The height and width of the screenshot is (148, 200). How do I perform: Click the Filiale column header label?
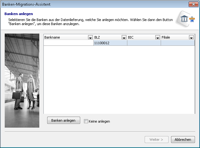point(174,37)
